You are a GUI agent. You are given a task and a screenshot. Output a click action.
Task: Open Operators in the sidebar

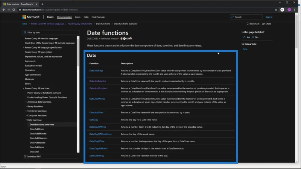tap(30, 70)
